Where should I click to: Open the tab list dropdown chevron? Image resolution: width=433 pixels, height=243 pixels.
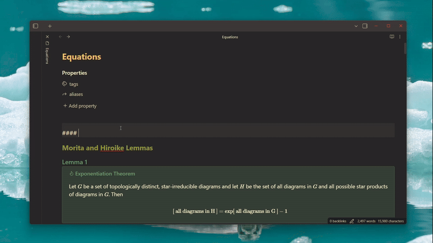pos(356,26)
